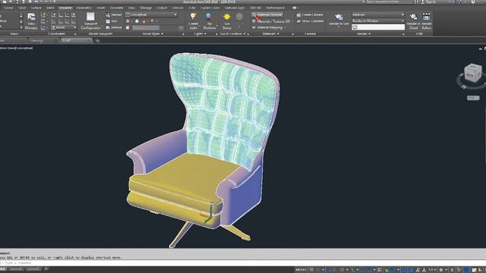The height and width of the screenshot is (273, 486).
Task: Click the Restore viewports button
Action: click(x=114, y=27)
